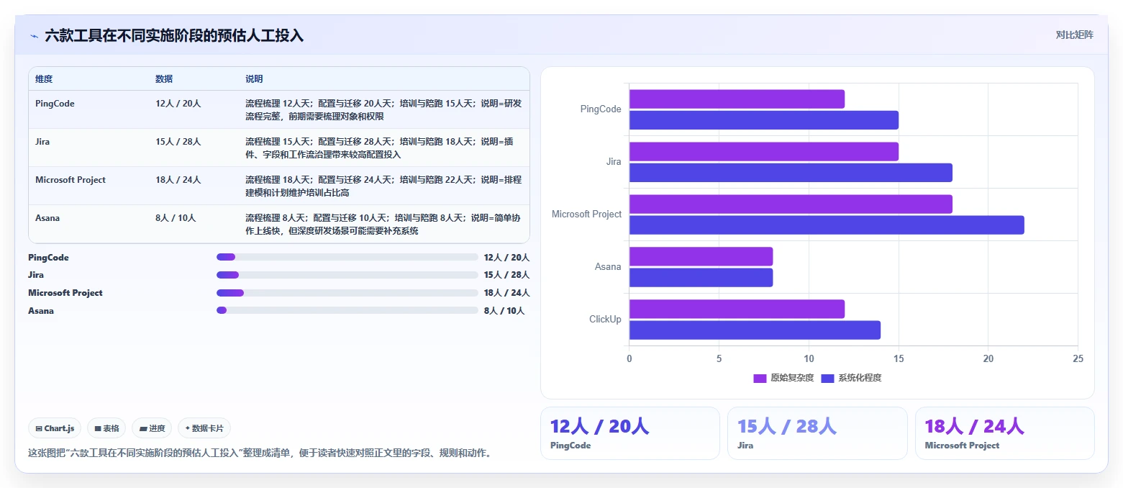Screen dimensions: 1123x488
Task: Click the 12人 / 20人 cell in the table
Action: click(178, 104)
